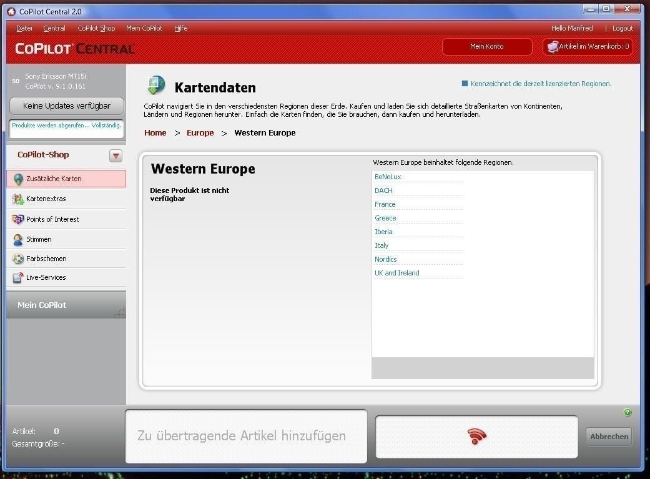Image resolution: width=650 pixels, height=479 pixels.
Task: Click the globe icon beside Zusätzliche Karten
Action: (18, 179)
